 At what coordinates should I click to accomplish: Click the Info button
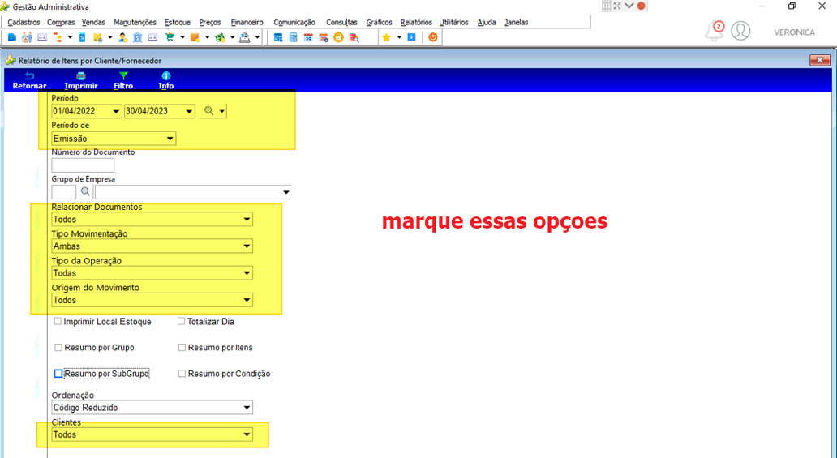coord(166,80)
